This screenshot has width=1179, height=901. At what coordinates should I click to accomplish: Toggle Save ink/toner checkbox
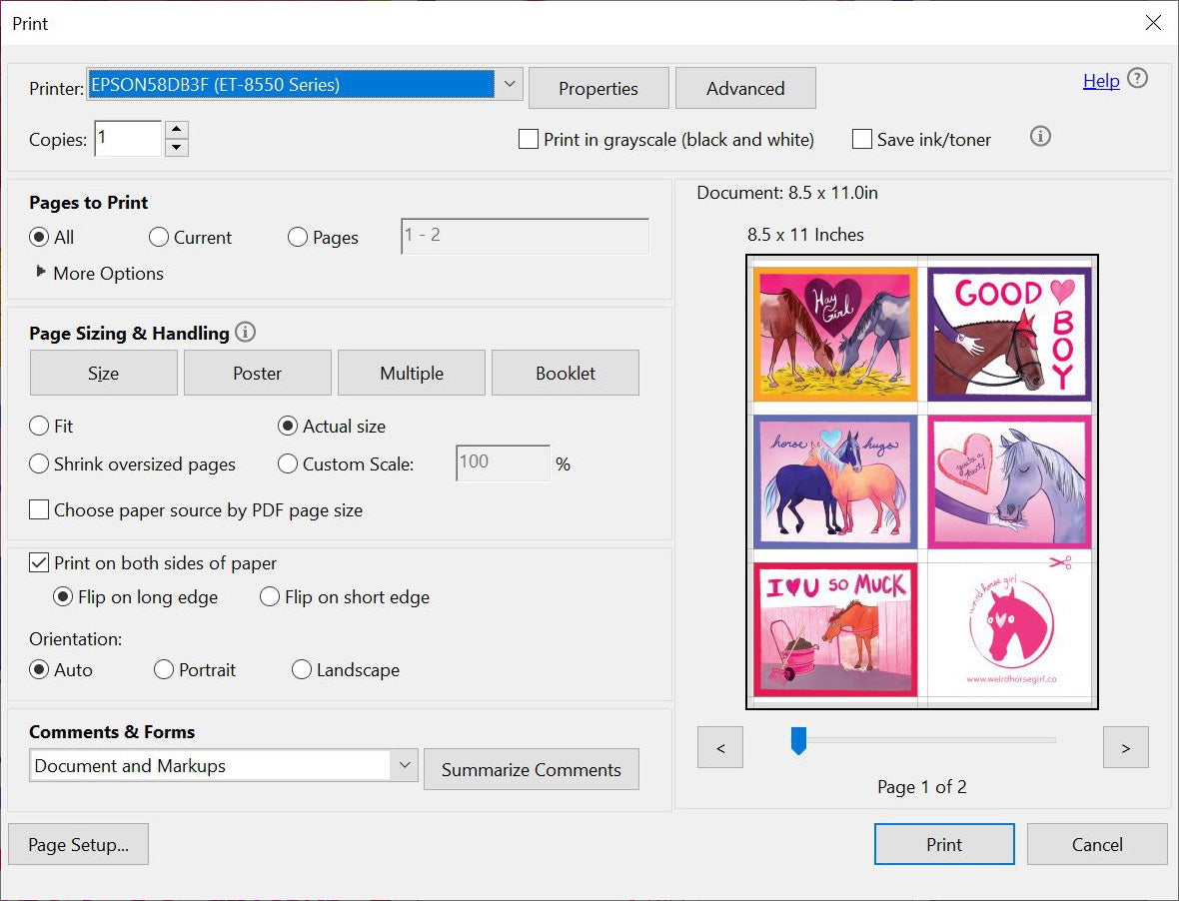[x=862, y=140]
